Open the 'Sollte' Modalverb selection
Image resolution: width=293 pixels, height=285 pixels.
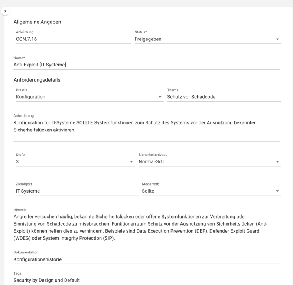click(148, 191)
